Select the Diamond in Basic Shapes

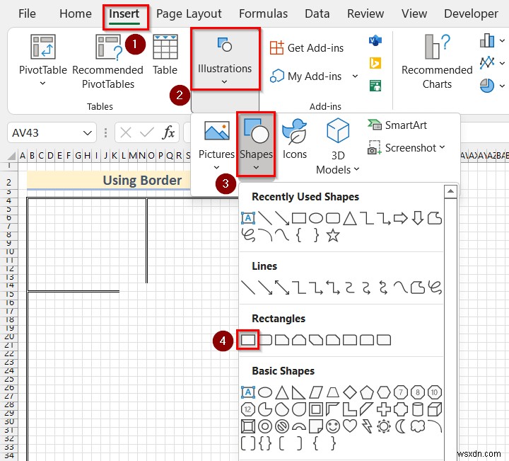(x=350, y=392)
